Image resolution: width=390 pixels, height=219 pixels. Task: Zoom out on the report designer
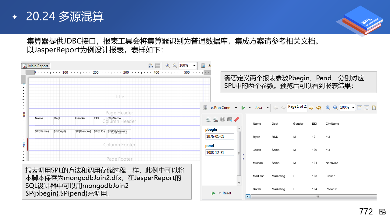(175, 66)
